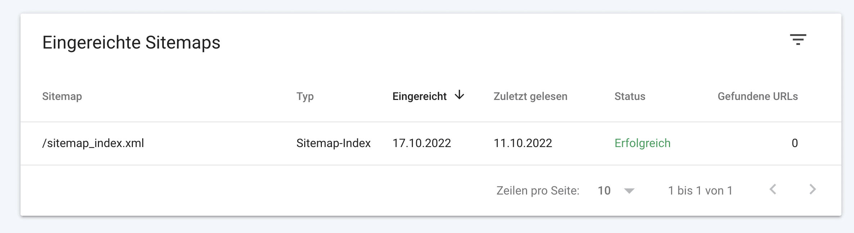Toggle sorting on Gefundene URLs column

[x=757, y=96]
